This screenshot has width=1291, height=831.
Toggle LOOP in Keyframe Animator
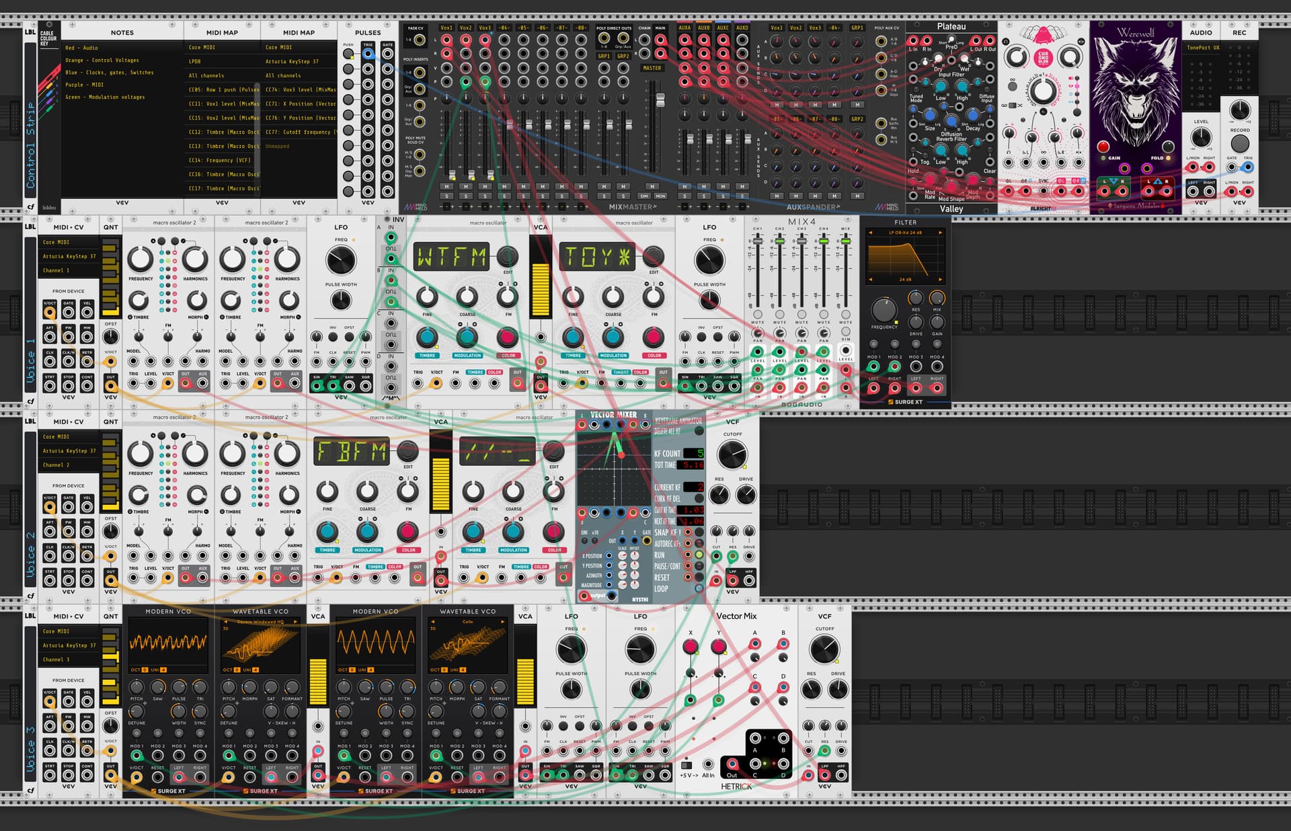tap(699, 588)
